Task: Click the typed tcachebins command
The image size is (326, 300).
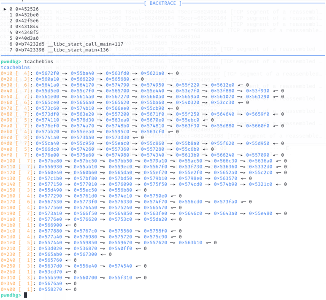Action: pyautogui.click(x=39, y=62)
